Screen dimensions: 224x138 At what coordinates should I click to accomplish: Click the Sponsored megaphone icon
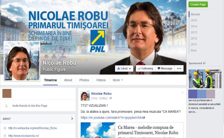tap(204, 63)
